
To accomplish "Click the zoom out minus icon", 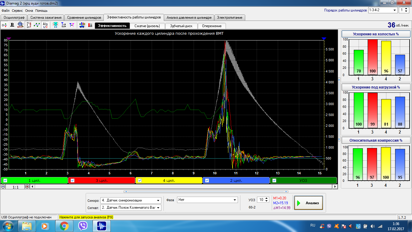I will [3, 187].
